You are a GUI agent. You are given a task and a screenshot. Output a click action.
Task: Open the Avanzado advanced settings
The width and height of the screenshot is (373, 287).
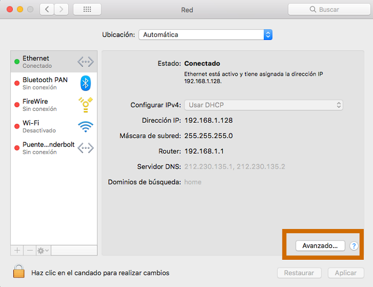pyautogui.click(x=320, y=246)
